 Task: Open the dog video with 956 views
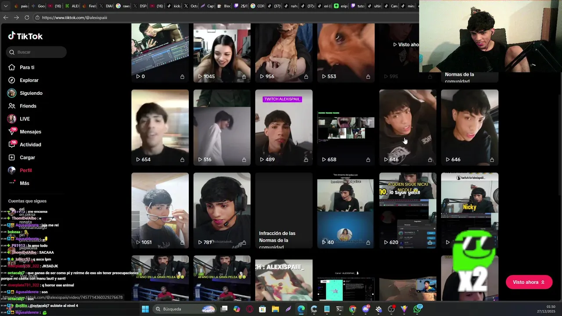coord(284,53)
